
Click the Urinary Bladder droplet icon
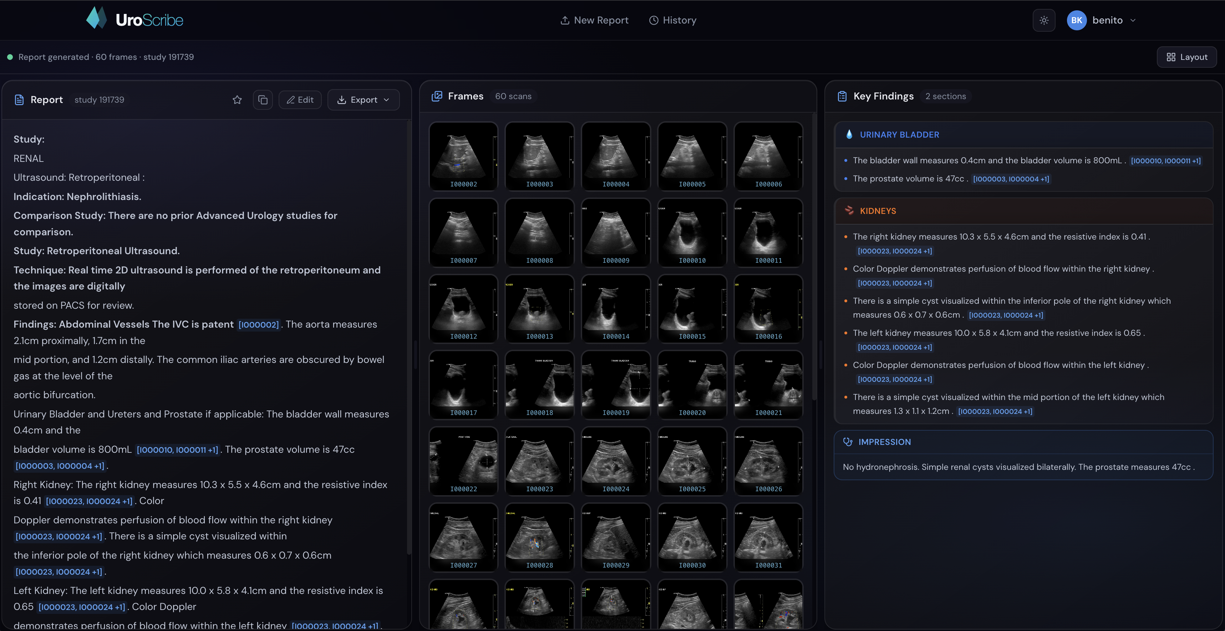(x=849, y=134)
